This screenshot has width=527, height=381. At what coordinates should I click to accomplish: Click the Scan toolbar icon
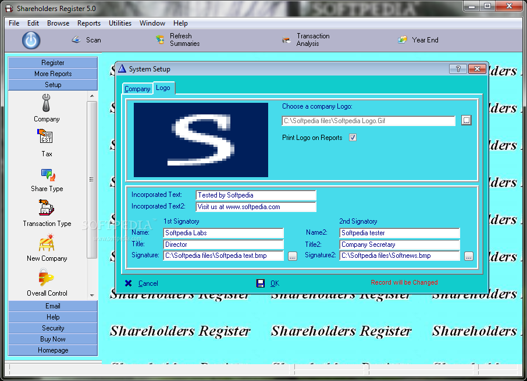tap(76, 40)
